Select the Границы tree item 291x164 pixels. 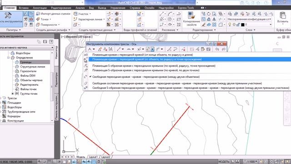pos(25,62)
